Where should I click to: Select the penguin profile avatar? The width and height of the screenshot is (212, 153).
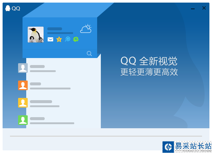click(36, 34)
